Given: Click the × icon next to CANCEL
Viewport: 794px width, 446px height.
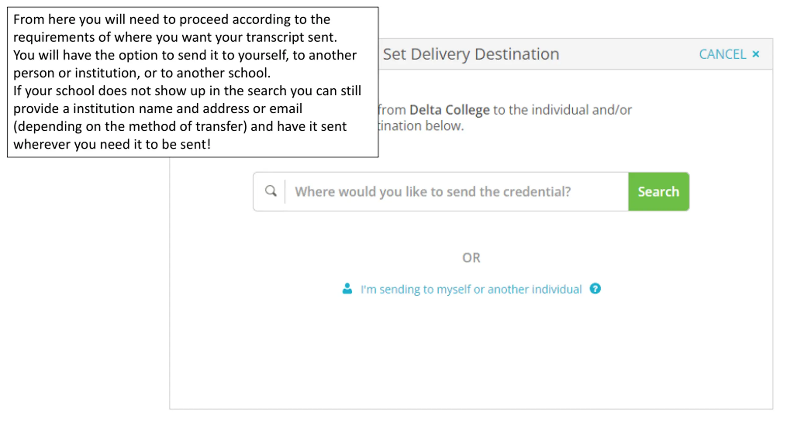Looking at the screenshot, I should point(756,54).
